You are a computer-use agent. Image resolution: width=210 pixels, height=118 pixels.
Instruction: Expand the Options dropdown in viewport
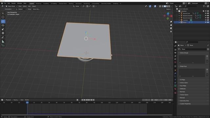pyautogui.click(x=169, y=9)
